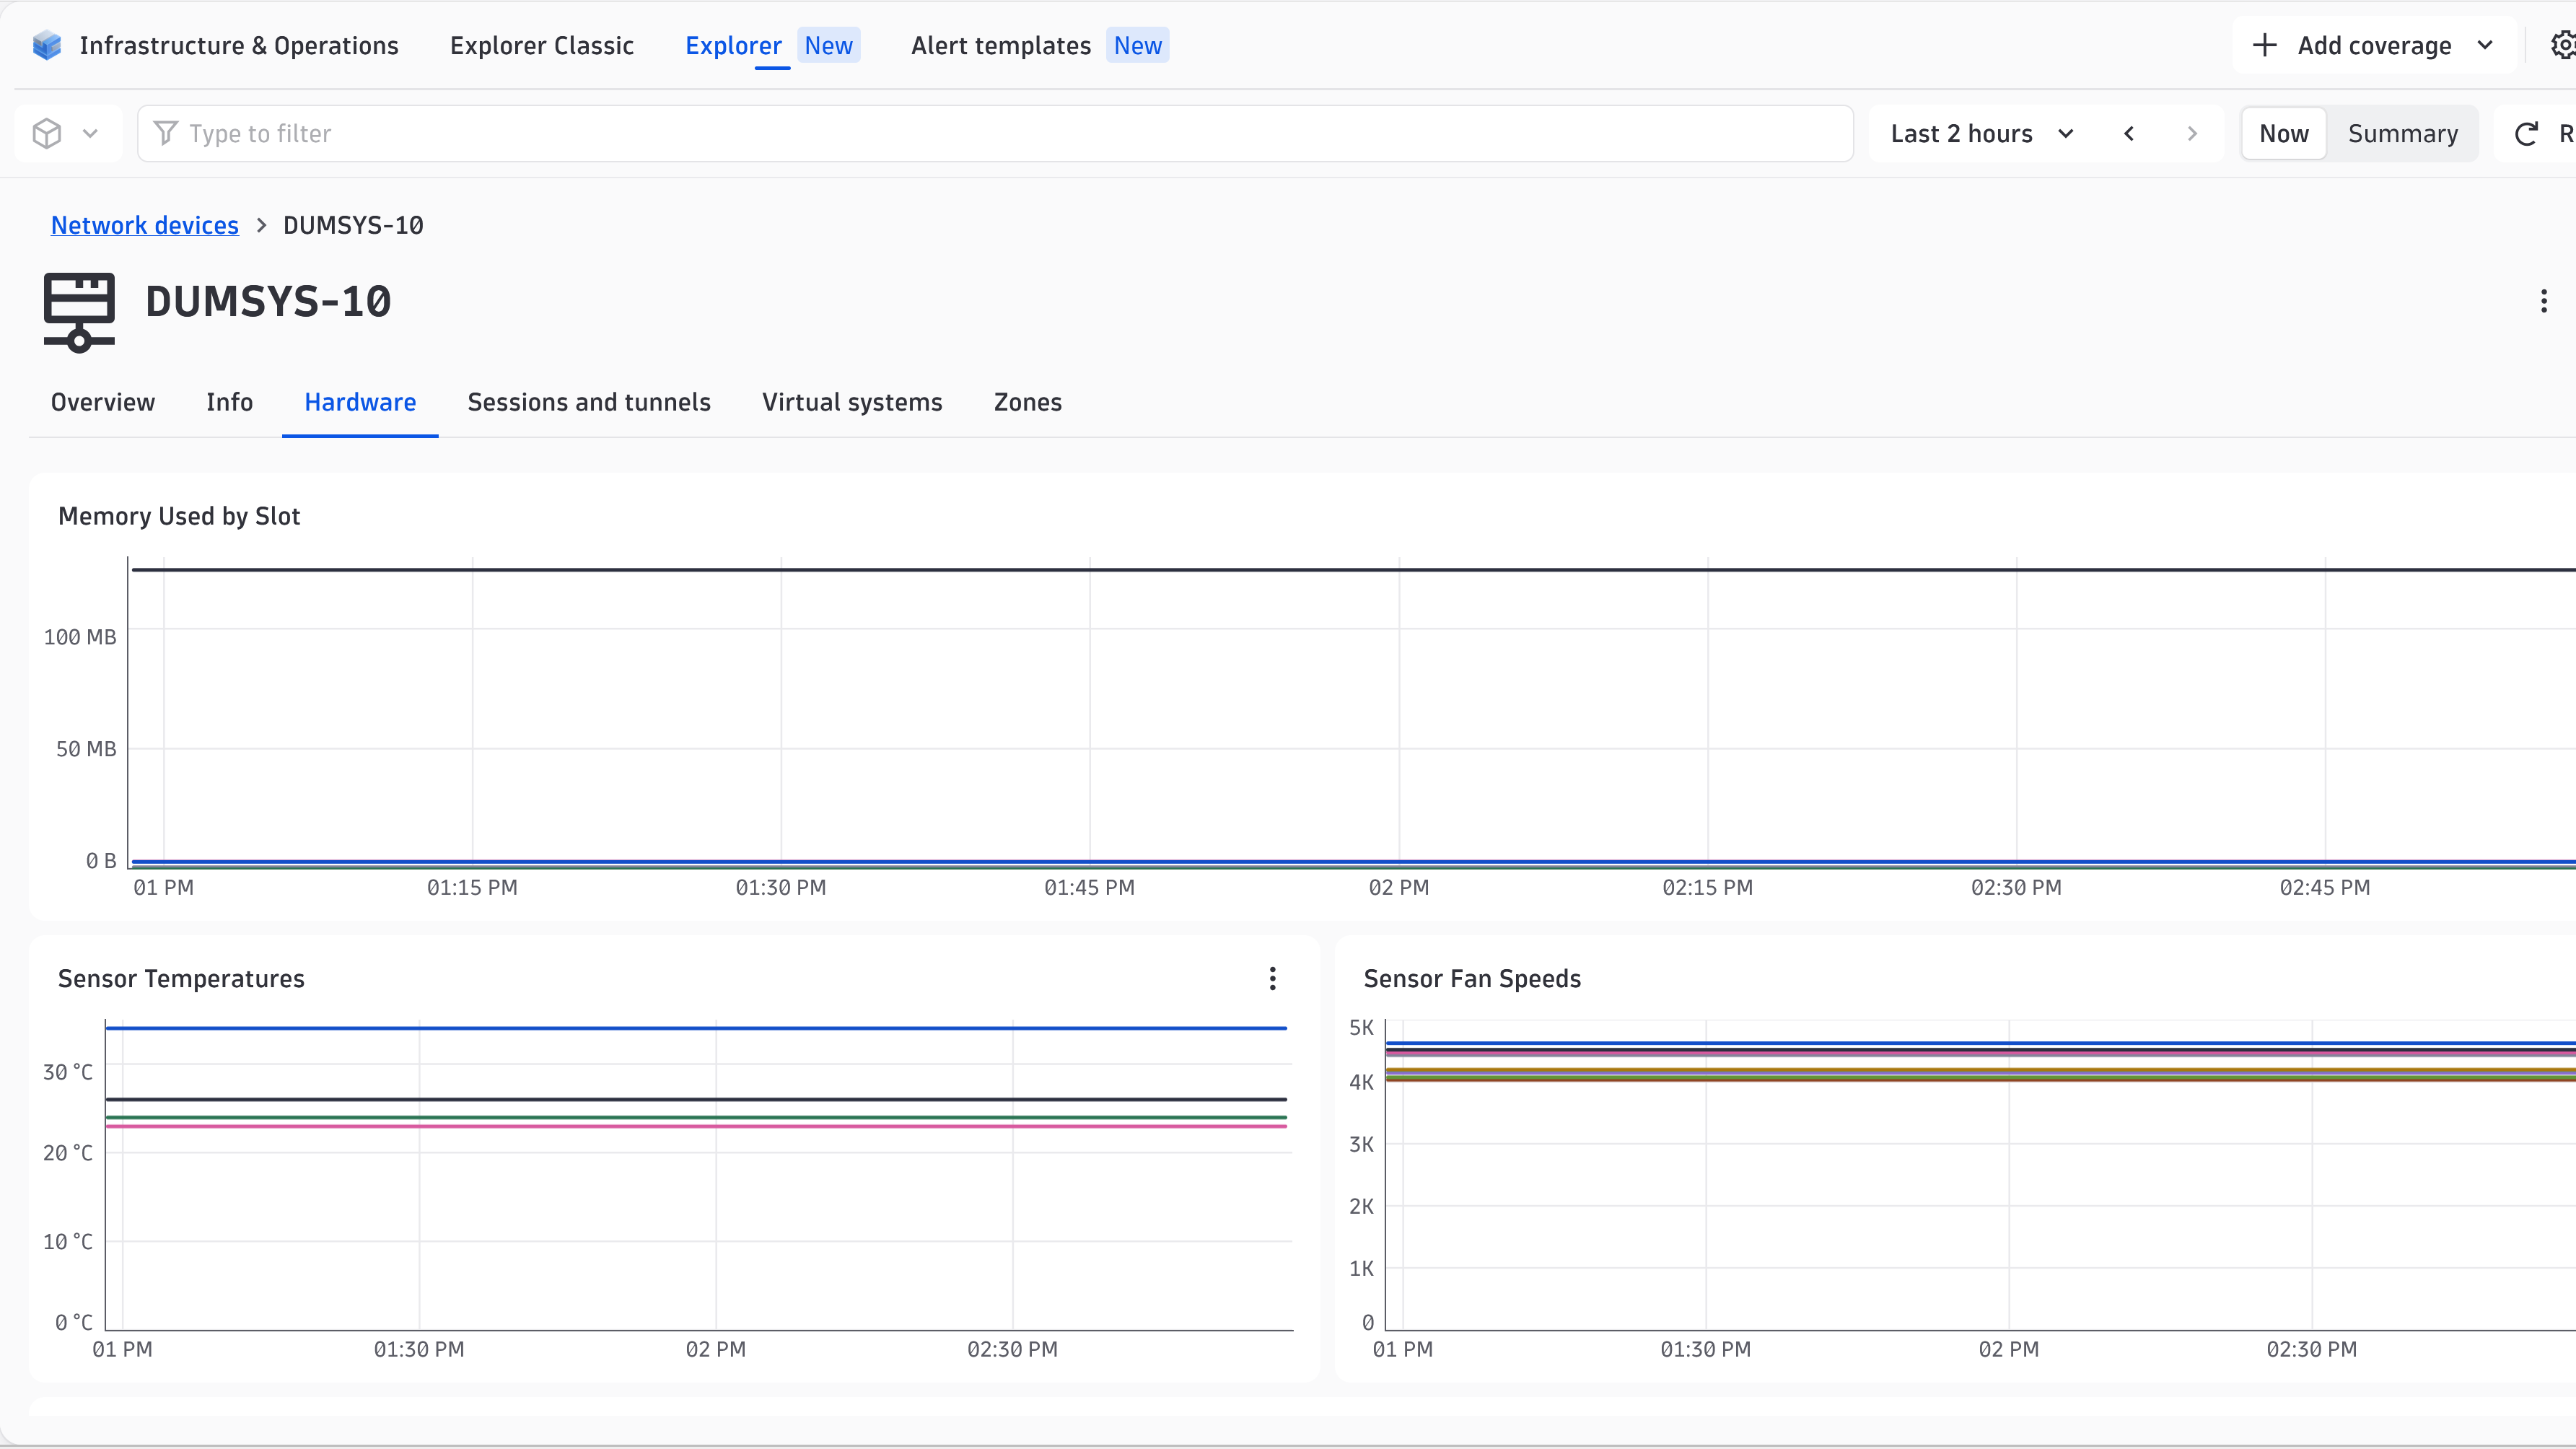Focus the Type to filter field
2576x1449 pixels.
coord(995,133)
